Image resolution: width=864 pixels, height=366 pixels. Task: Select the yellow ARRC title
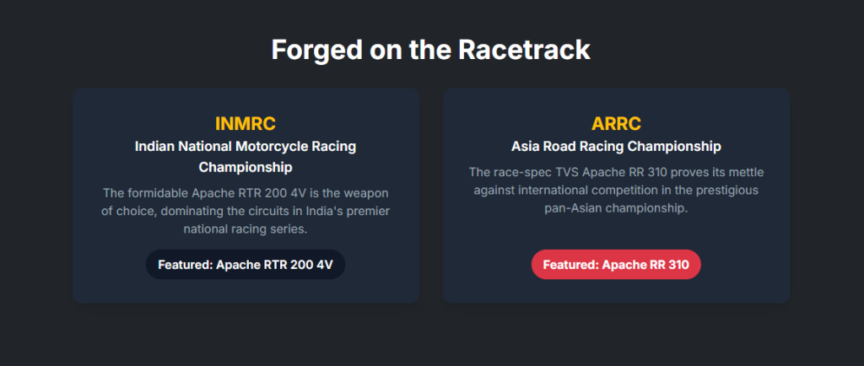click(616, 124)
